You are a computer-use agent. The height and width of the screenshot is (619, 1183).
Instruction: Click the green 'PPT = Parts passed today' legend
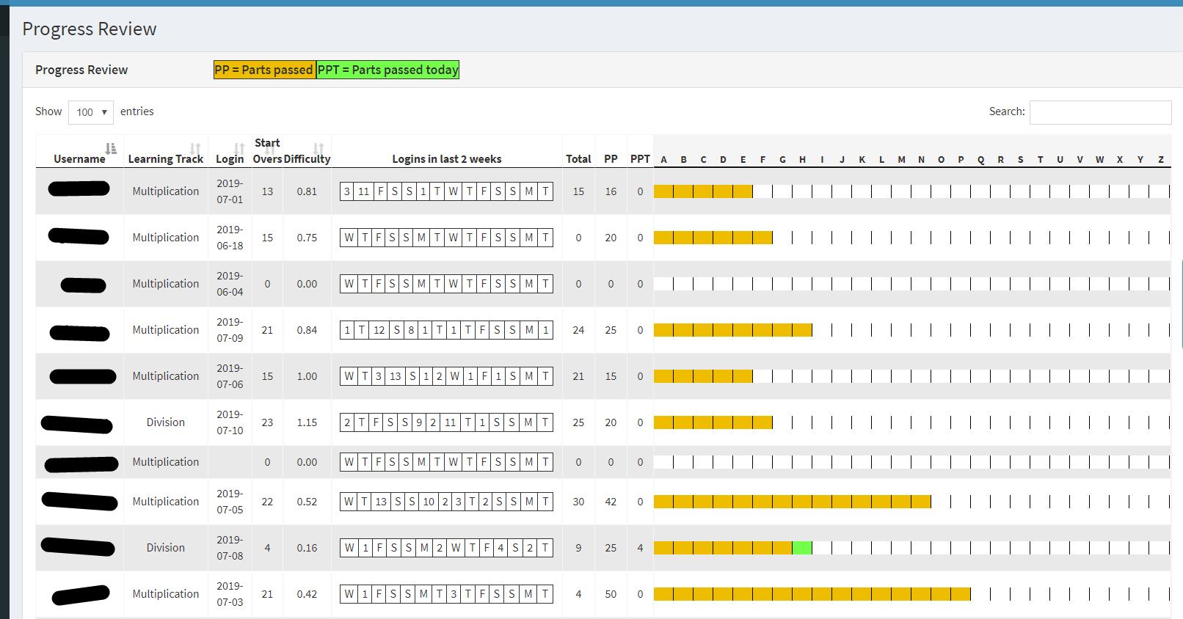pyautogui.click(x=387, y=70)
